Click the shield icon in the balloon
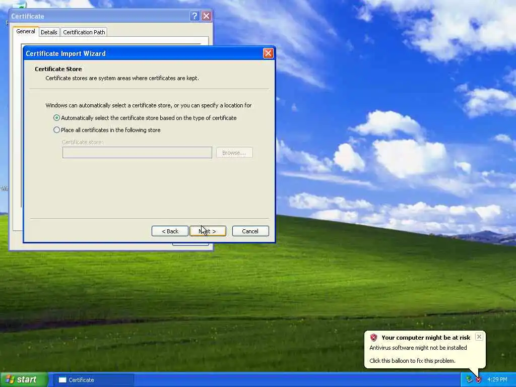 [x=373, y=337]
